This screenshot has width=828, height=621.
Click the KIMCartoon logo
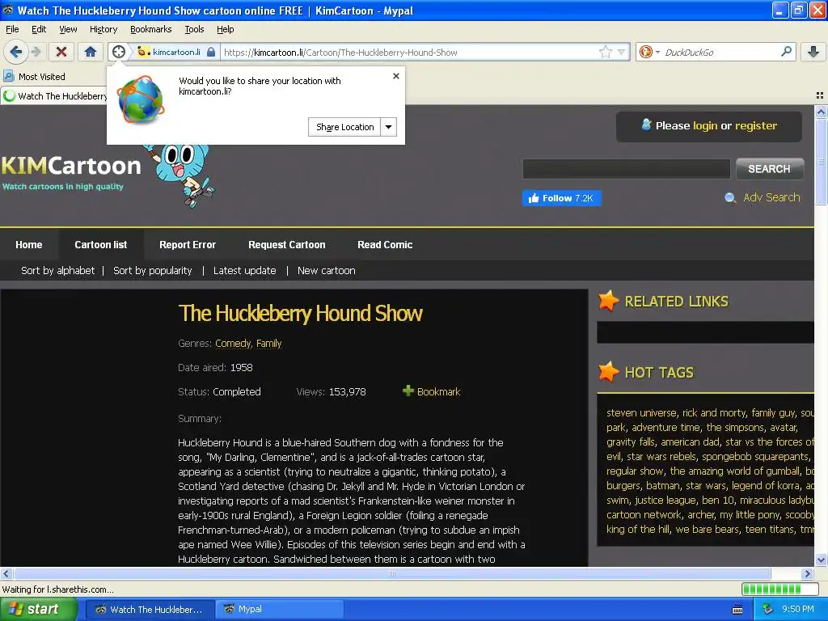[x=71, y=171]
